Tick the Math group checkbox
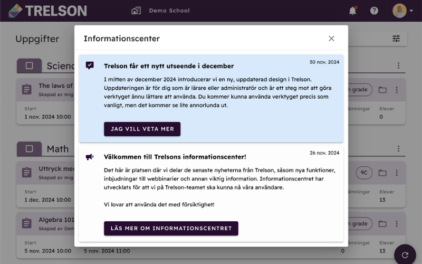Viewport: 422px width, 264px height. pyautogui.click(x=30, y=148)
